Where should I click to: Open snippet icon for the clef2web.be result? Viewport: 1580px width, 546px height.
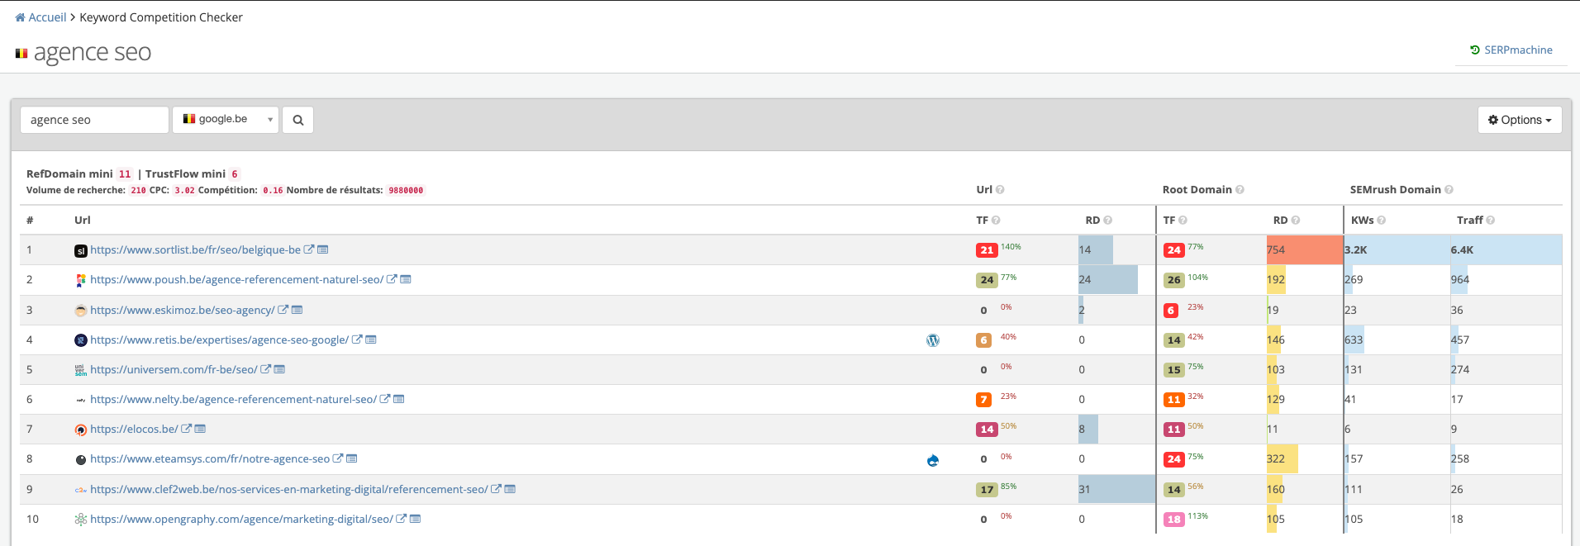coord(510,489)
